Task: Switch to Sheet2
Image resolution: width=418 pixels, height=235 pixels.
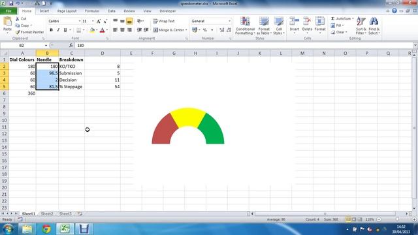Action: pos(47,213)
